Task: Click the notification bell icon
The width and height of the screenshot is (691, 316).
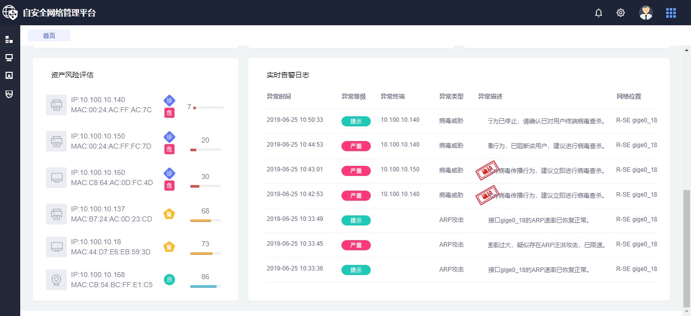Action: (598, 13)
